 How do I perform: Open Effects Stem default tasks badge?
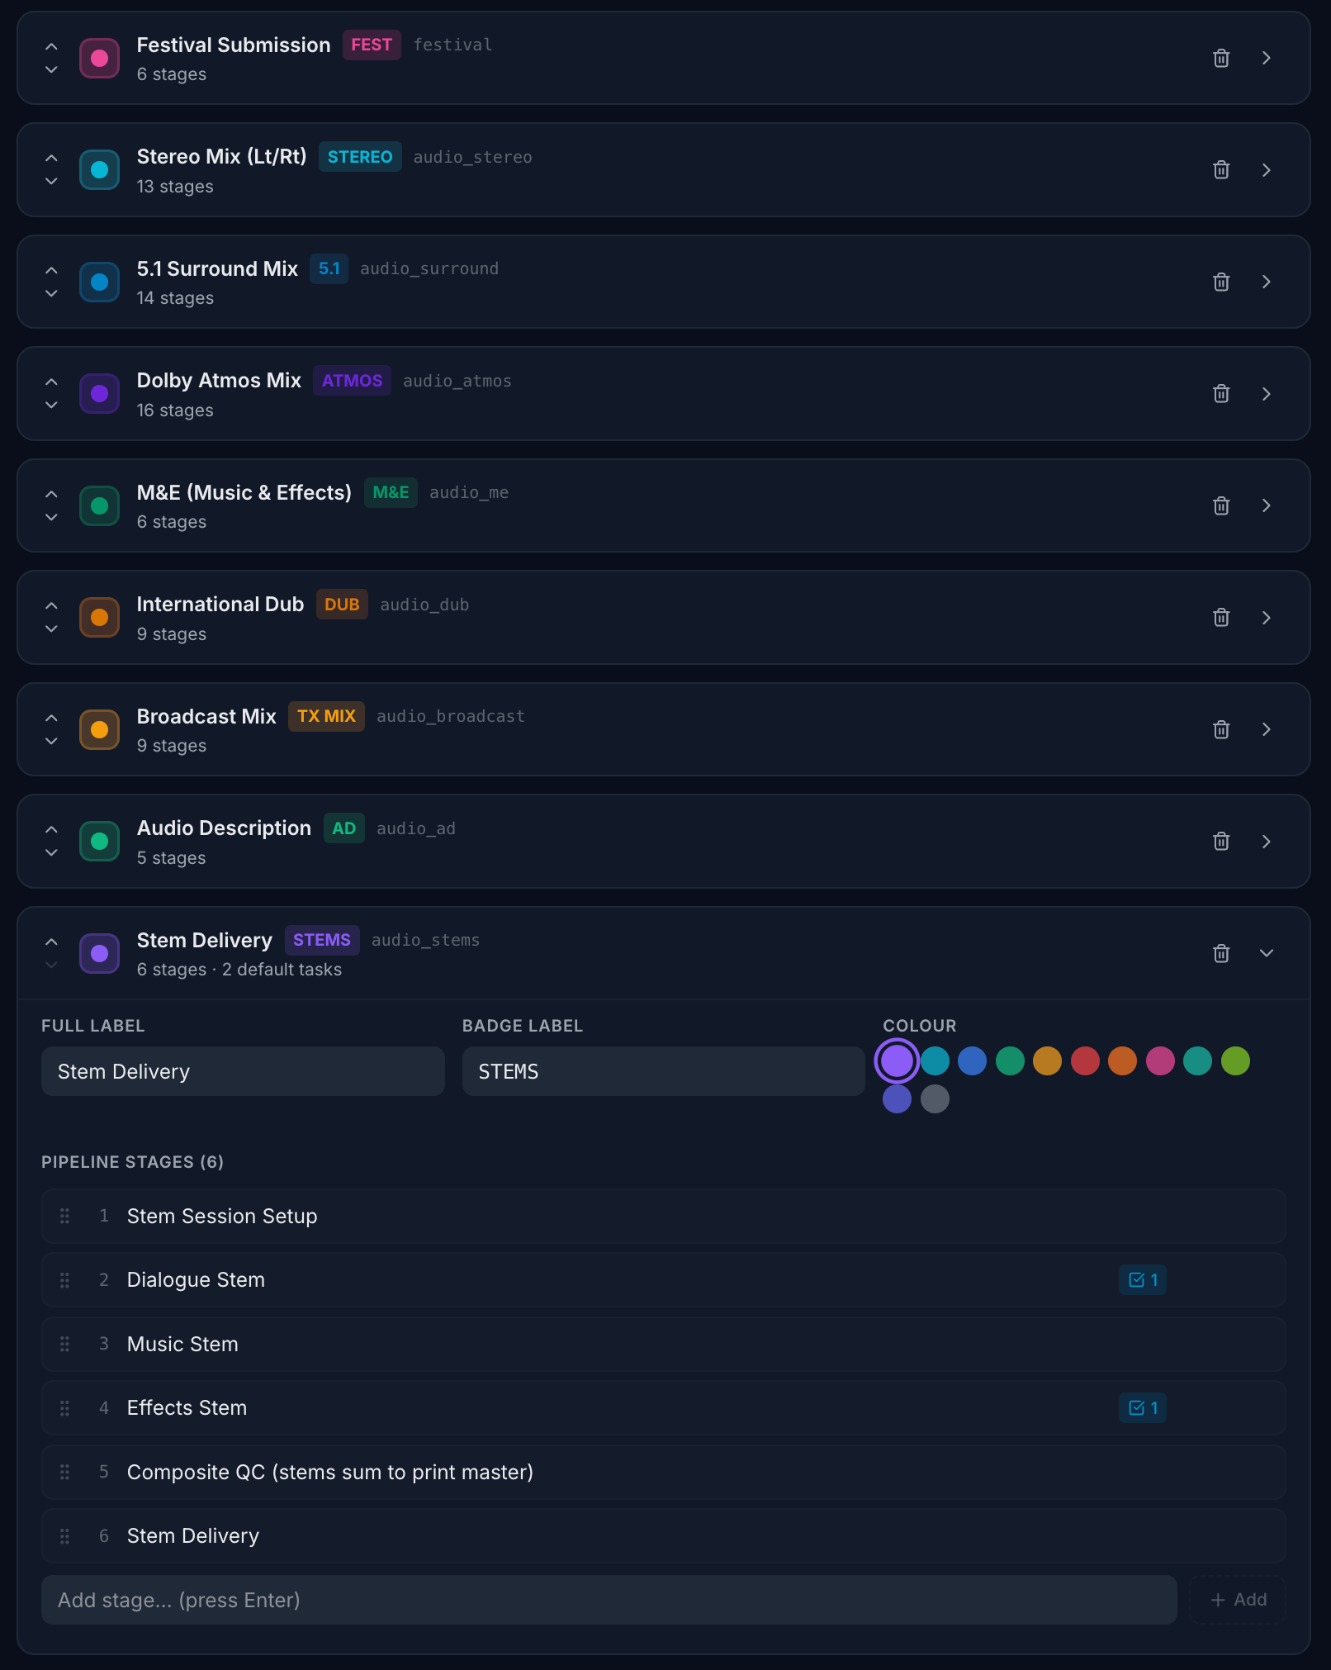tap(1143, 1407)
